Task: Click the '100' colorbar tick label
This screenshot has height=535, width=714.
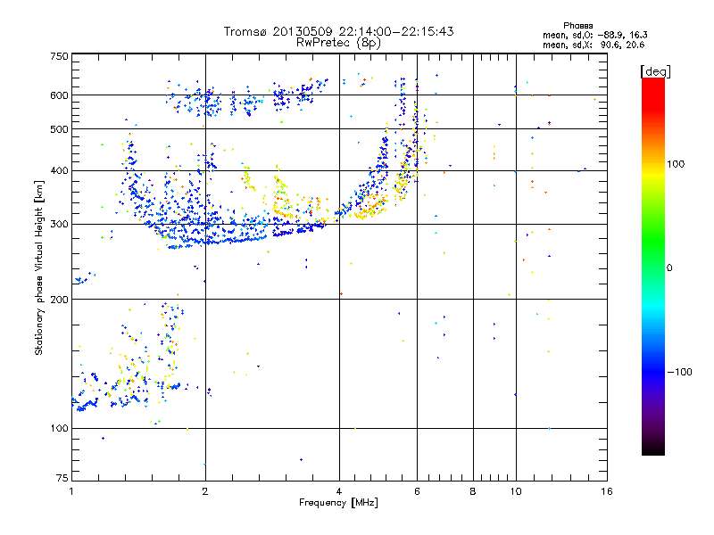Action: [676, 164]
